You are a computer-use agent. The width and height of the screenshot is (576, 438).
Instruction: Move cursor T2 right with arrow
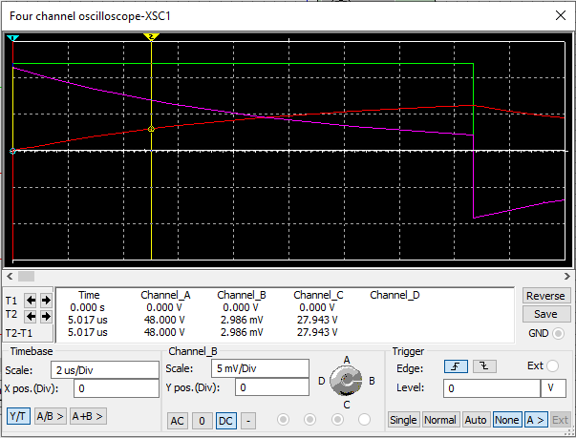[46, 316]
